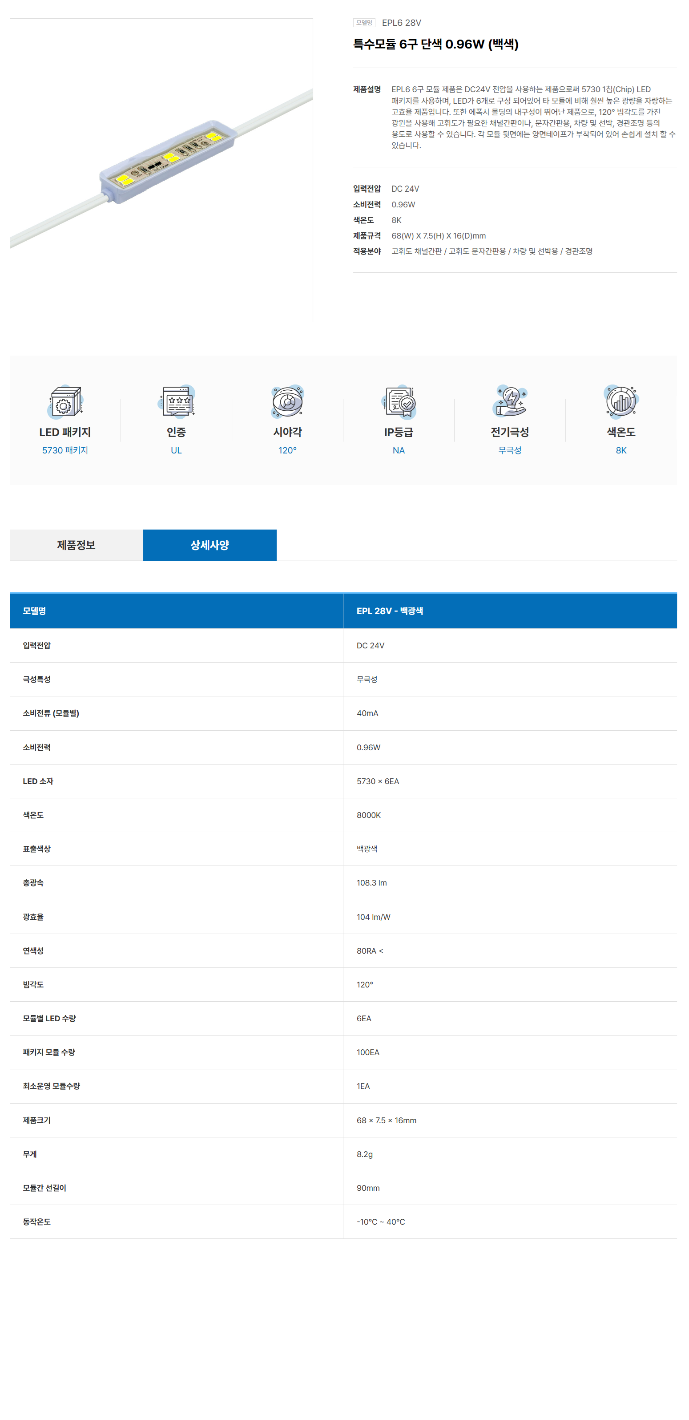
Task: Click the 108.3 lm total luminous flux cell
Action: coord(371,882)
